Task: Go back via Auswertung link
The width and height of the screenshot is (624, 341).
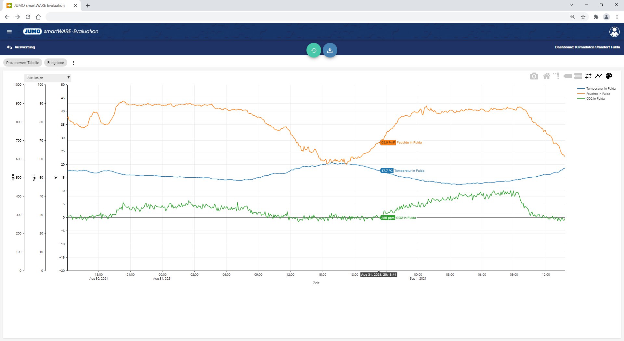Action: [x=21, y=47]
